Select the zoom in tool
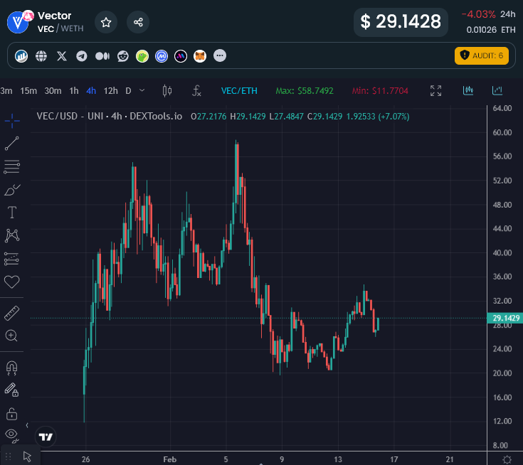523x465 pixels. (x=11, y=336)
